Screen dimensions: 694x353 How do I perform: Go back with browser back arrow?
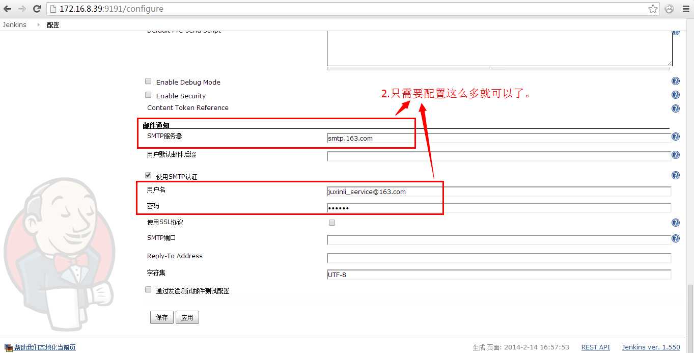(x=7, y=9)
